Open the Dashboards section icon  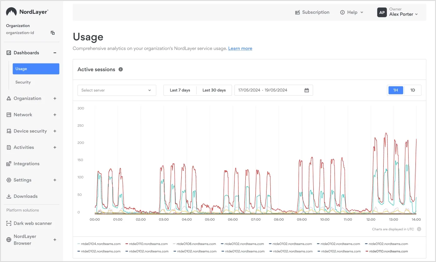coord(9,53)
